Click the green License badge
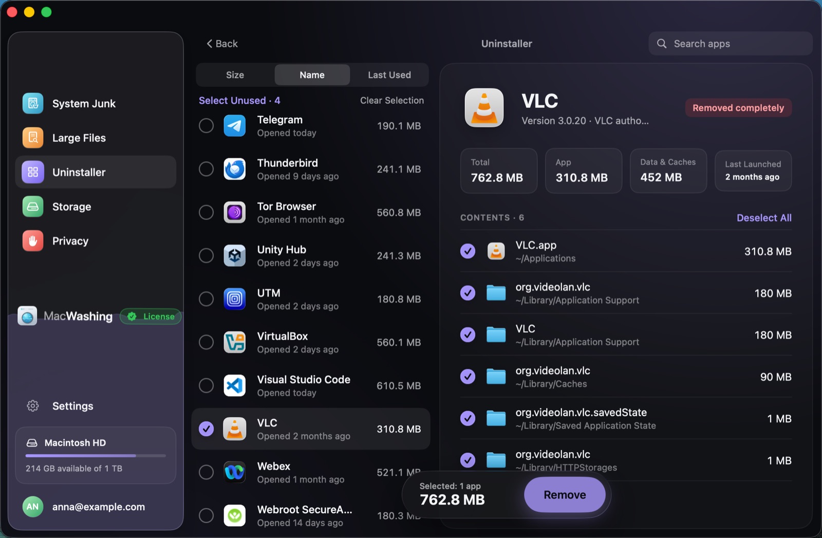The image size is (822, 538). [x=151, y=317]
